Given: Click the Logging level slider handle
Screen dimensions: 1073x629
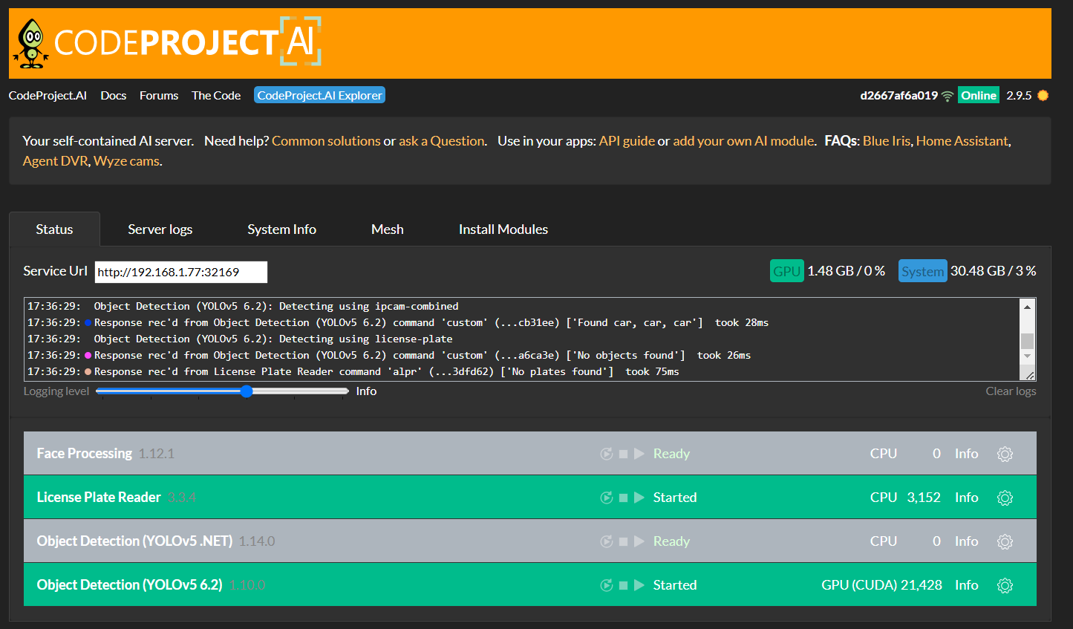Looking at the screenshot, I should [247, 391].
